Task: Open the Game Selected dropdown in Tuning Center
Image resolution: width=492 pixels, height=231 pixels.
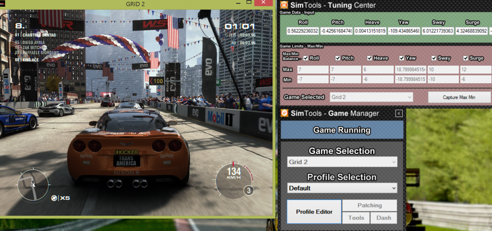Action: click(x=371, y=97)
